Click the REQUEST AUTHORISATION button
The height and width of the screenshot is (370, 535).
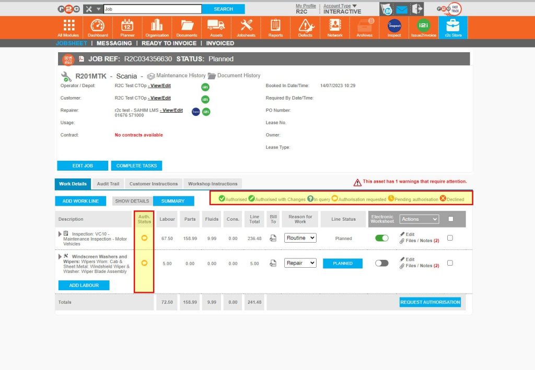pyautogui.click(x=430, y=302)
